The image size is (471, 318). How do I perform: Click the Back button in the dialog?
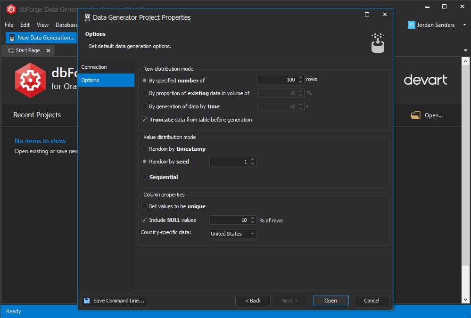[x=253, y=300]
